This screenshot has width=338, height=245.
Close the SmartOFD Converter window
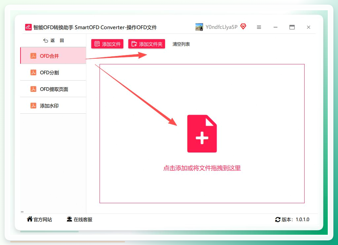(309, 27)
